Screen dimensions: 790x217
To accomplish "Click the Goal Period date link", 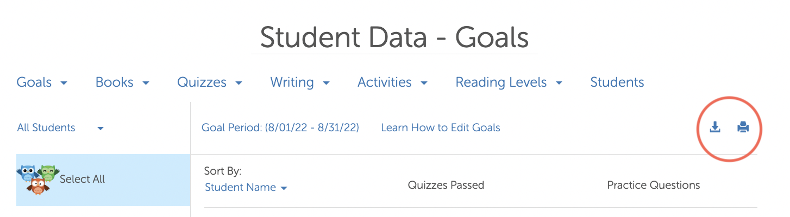I will (x=280, y=128).
